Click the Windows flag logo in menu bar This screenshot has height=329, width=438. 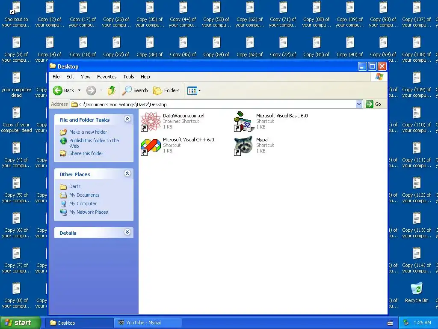click(x=379, y=77)
